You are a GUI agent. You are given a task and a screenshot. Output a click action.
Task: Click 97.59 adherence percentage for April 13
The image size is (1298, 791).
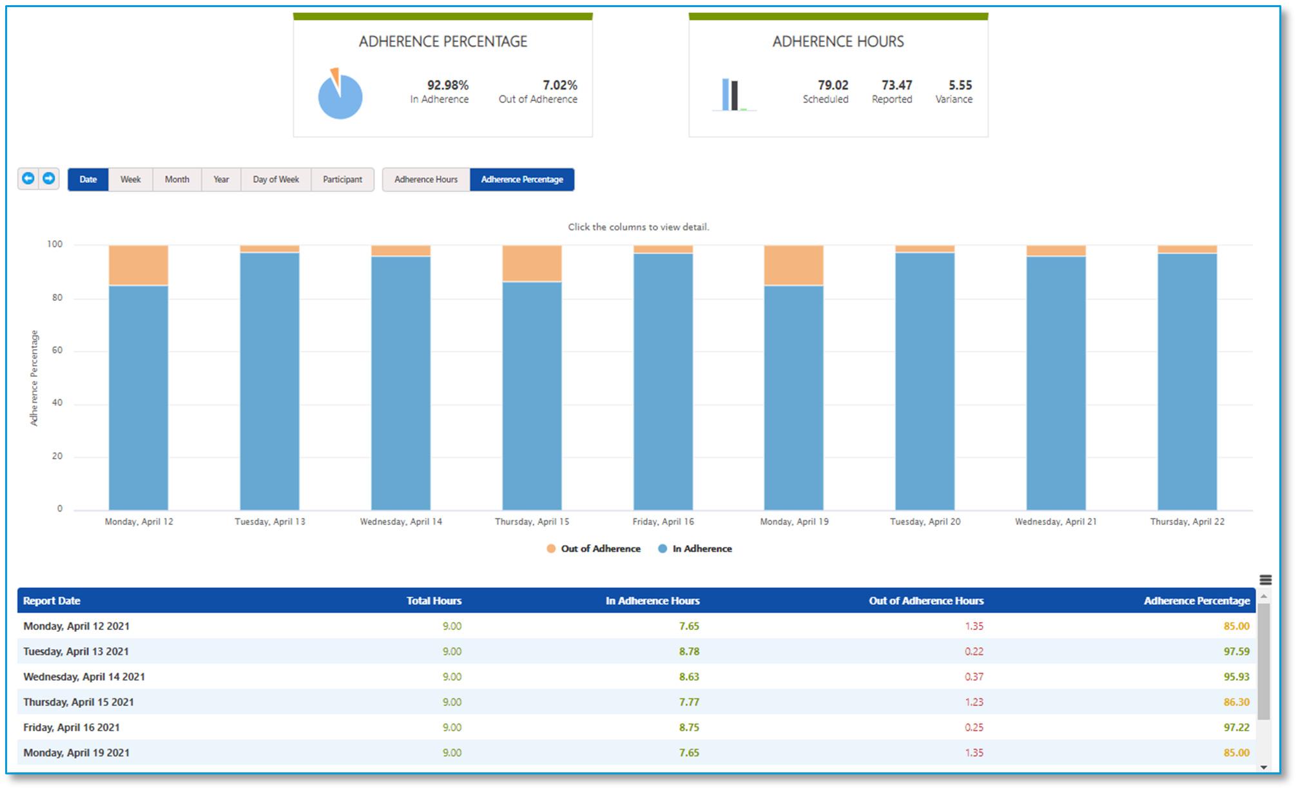1236,651
